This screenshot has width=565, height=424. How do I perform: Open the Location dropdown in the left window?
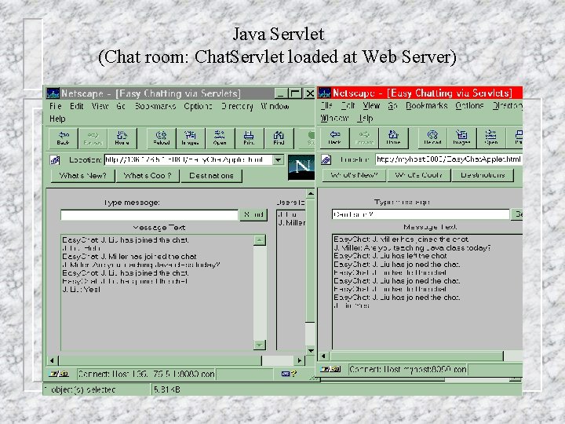click(278, 159)
